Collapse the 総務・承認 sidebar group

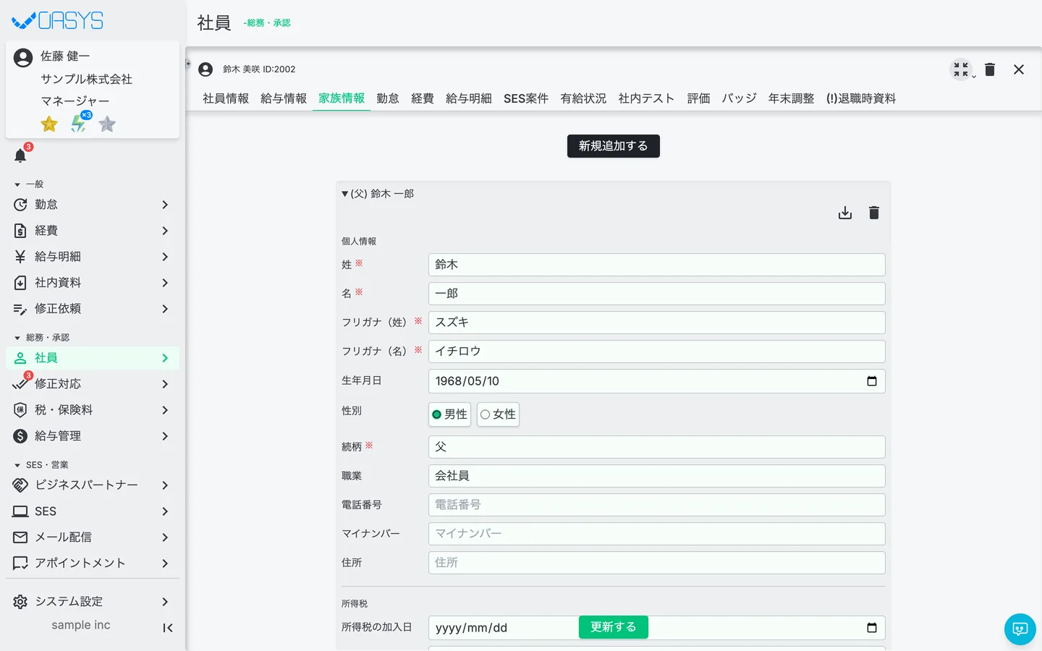pyautogui.click(x=17, y=338)
